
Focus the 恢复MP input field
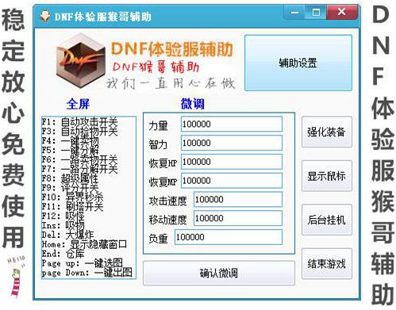[x=232, y=181]
